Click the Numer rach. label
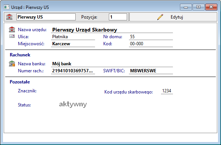 tap(31, 71)
